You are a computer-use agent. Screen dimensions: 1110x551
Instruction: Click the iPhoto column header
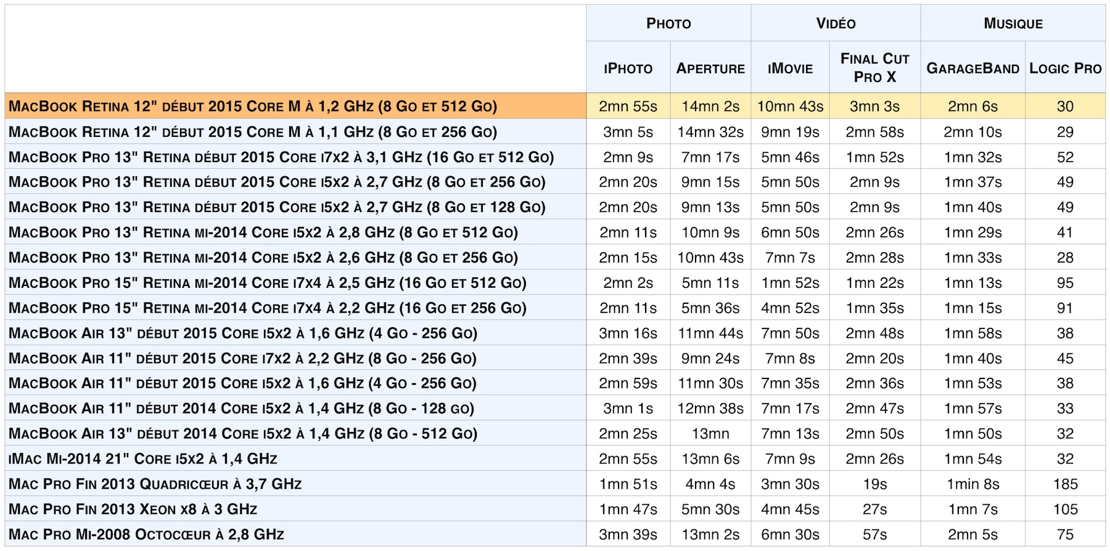pyautogui.click(x=628, y=68)
